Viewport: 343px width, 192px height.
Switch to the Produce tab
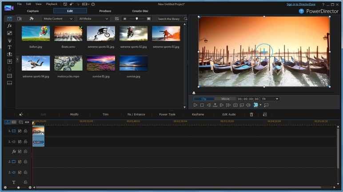tap(105, 11)
